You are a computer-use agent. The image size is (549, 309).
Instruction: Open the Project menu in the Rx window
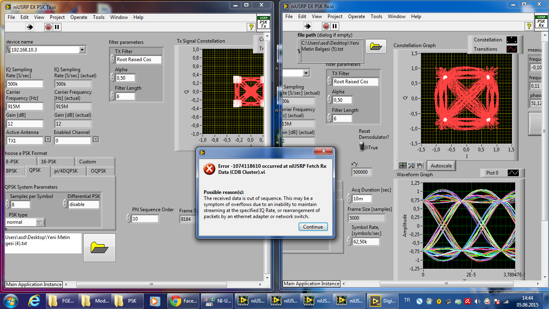pyautogui.click(x=335, y=16)
